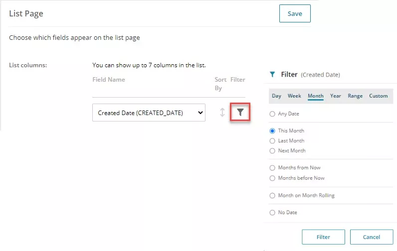Screen dimensions: 397x251
Task: Select Months from Now option
Action: point(272,168)
